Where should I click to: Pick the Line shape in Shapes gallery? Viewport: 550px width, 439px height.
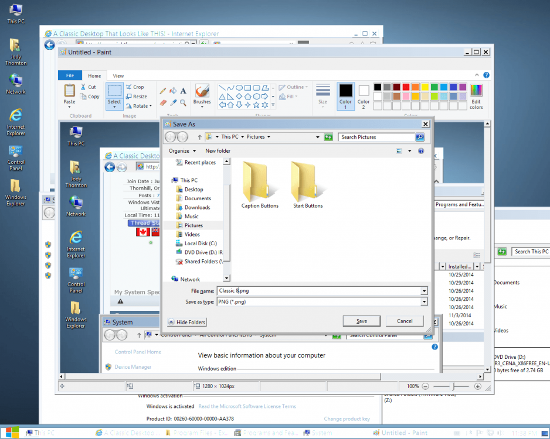tap(222, 88)
